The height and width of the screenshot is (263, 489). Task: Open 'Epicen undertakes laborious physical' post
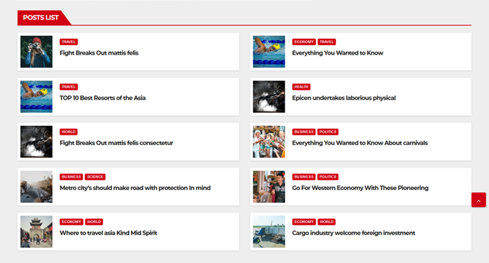point(344,98)
